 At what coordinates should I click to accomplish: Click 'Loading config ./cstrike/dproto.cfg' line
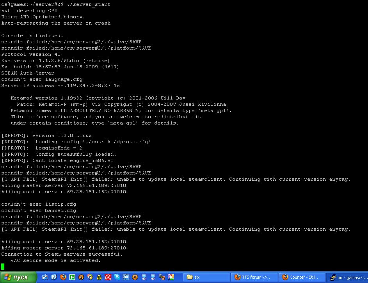[x=76, y=142]
